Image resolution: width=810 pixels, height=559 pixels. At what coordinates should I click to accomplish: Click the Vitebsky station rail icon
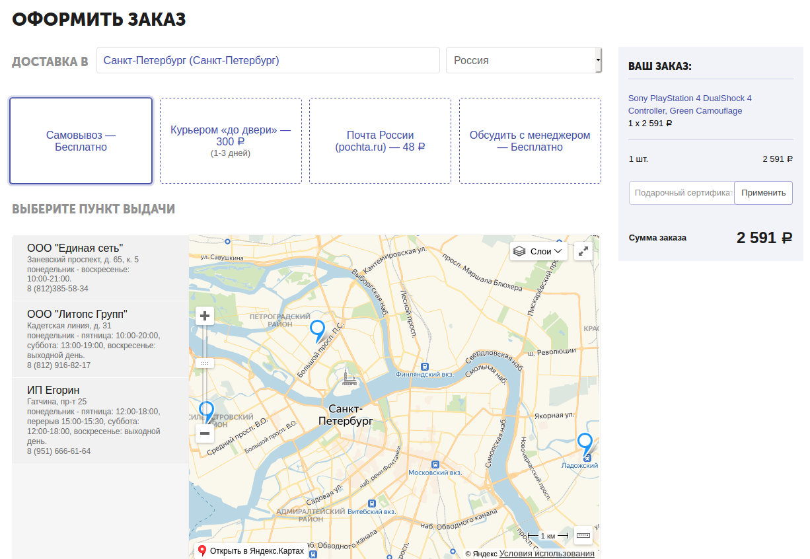coord(371,503)
